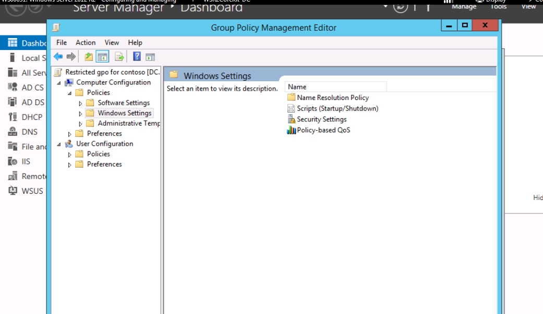Select Scripts (Startup/Shutdown) list entry
The width and height of the screenshot is (543, 314).
point(337,108)
